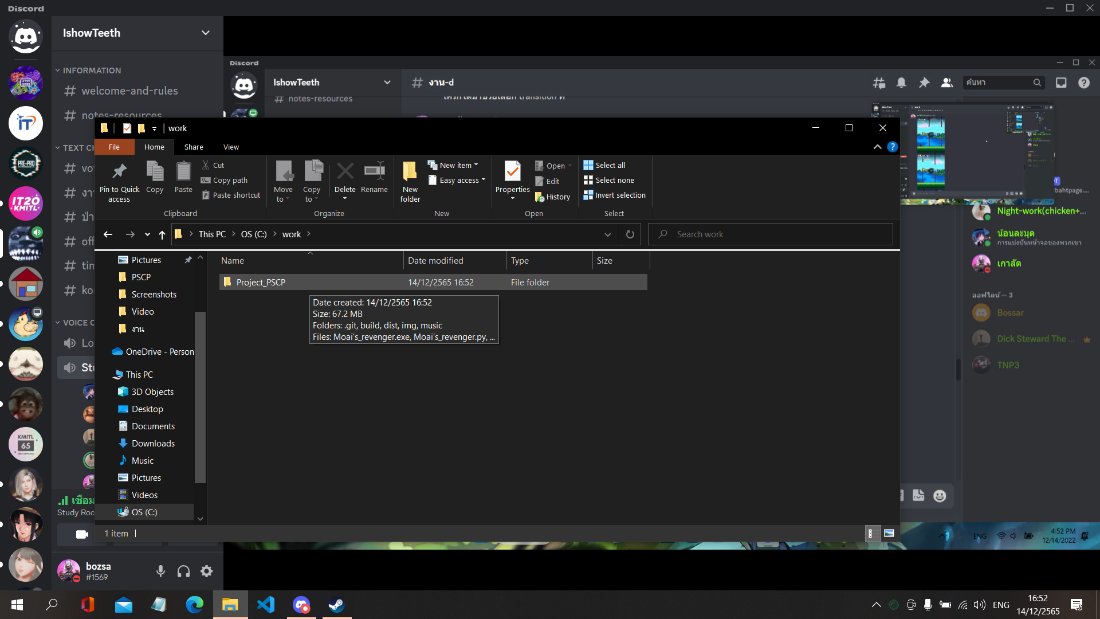The width and height of the screenshot is (1100, 619).
Task: Click the refresh icon beside the address bar
Action: click(x=630, y=234)
